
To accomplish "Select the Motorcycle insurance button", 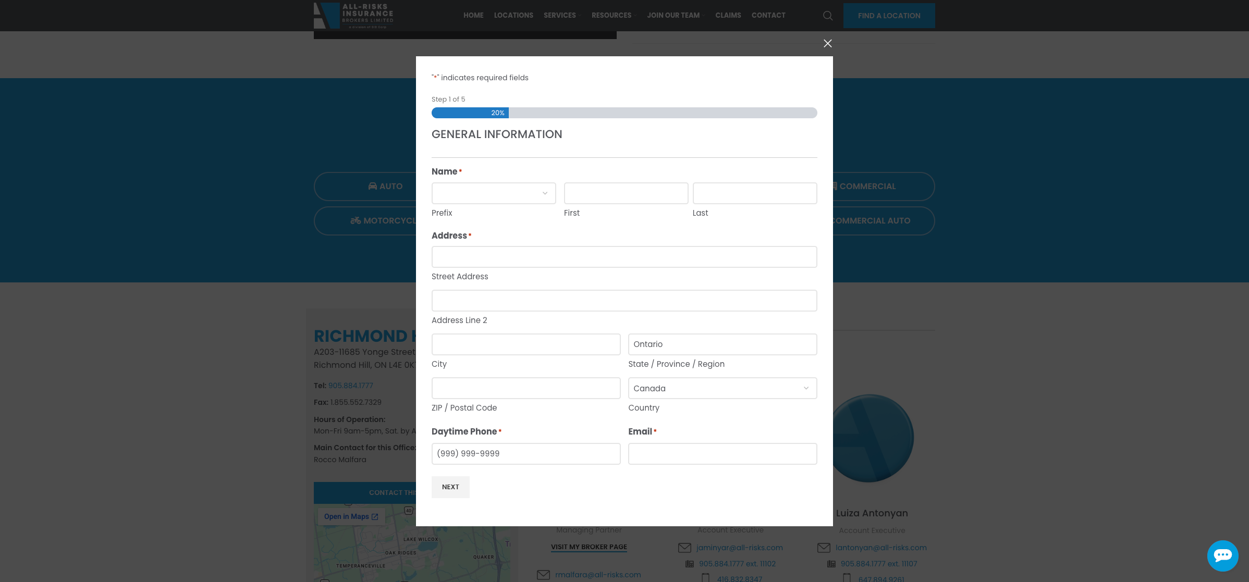I will click(x=365, y=221).
